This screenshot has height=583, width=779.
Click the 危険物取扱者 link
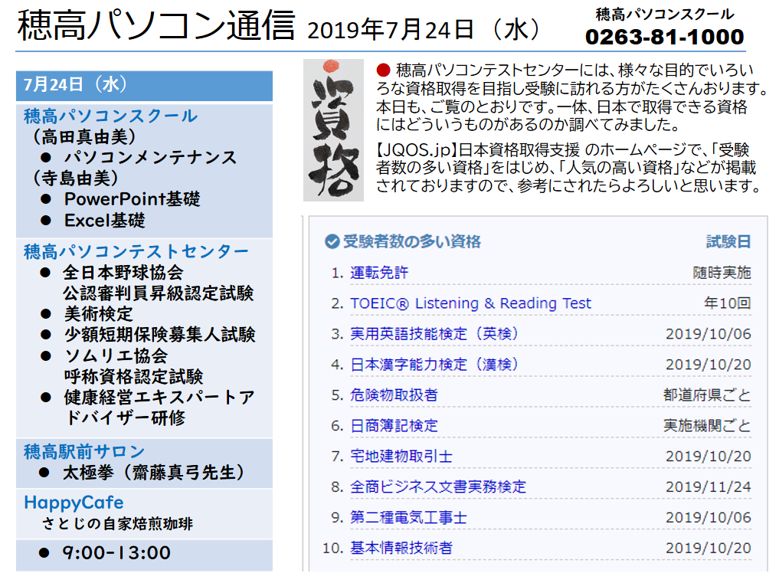pyautogui.click(x=394, y=395)
